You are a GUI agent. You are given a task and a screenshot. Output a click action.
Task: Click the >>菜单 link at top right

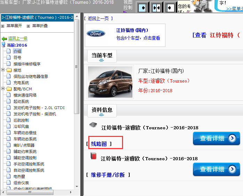[x=234, y=9]
